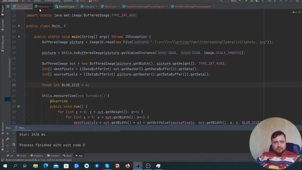The image size is (302, 170).
Task: Click the getOutValue call on line 32
Action: point(158,123)
